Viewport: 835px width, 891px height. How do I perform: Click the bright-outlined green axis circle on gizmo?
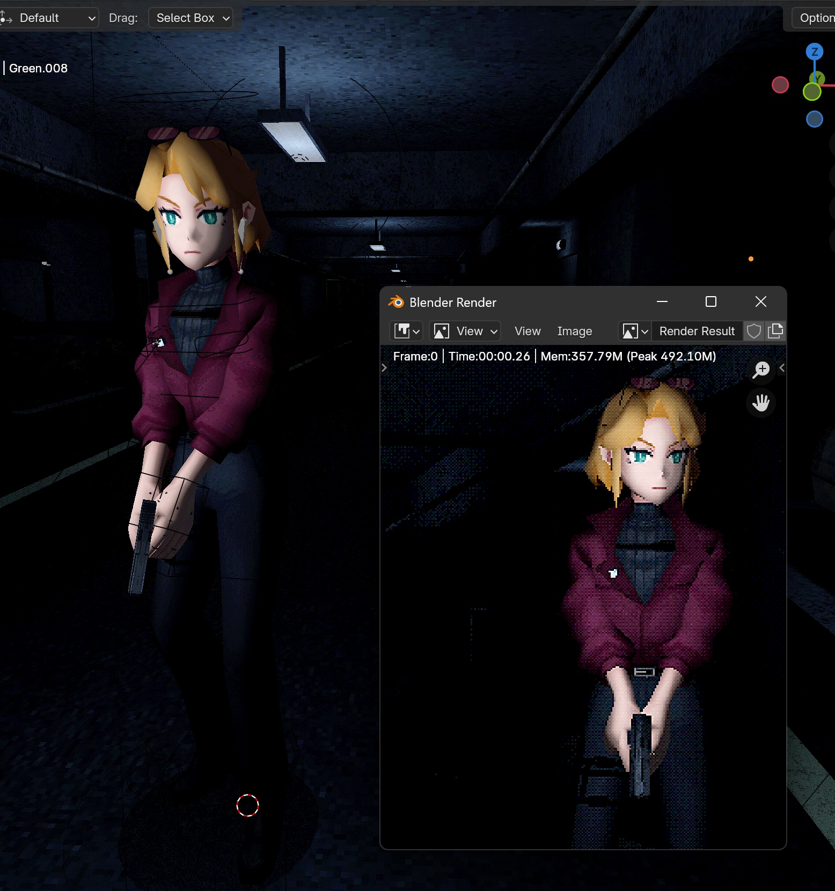tap(812, 92)
